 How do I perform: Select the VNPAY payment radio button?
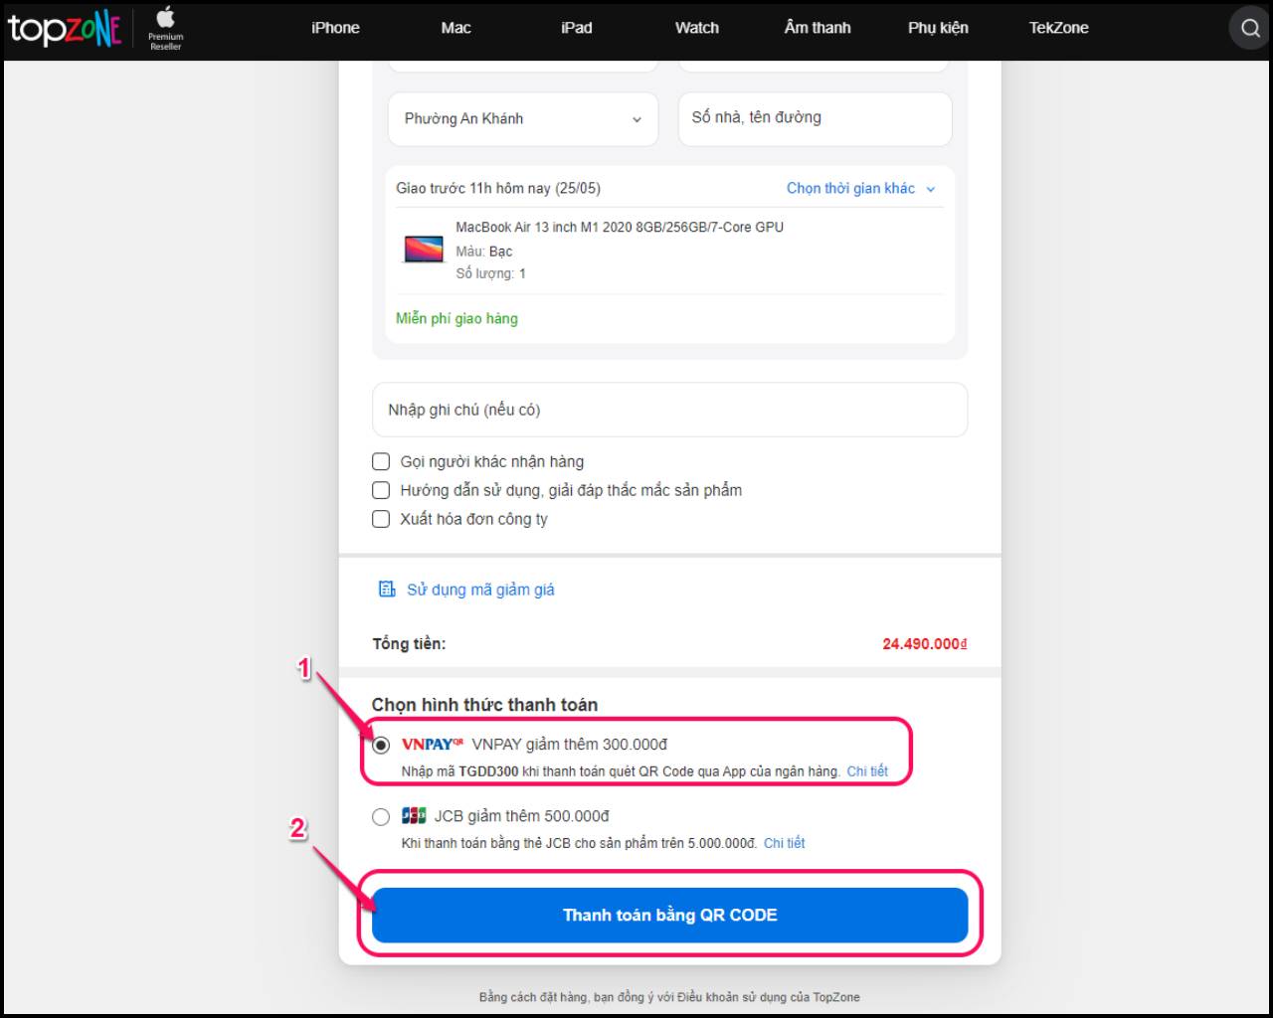click(x=381, y=745)
